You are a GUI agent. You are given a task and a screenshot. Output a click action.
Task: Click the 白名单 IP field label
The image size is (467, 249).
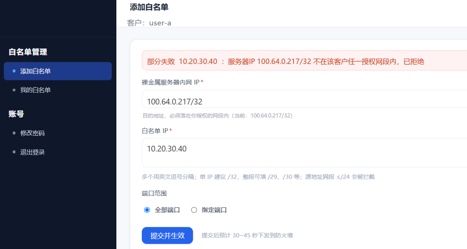pyautogui.click(x=157, y=131)
